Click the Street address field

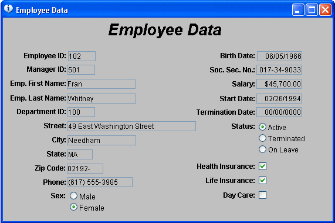click(131, 126)
